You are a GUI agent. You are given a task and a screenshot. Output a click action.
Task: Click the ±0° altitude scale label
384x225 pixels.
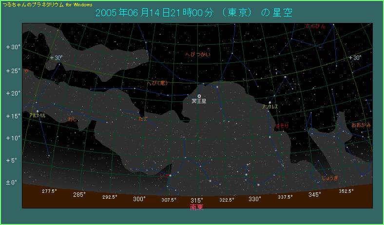[13, 182]
